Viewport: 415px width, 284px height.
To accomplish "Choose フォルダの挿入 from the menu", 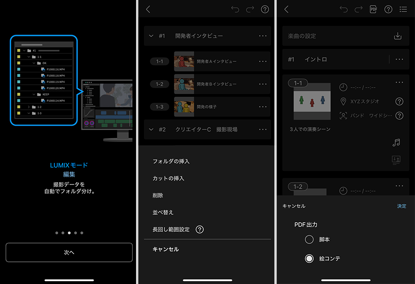I will (171, 161).
